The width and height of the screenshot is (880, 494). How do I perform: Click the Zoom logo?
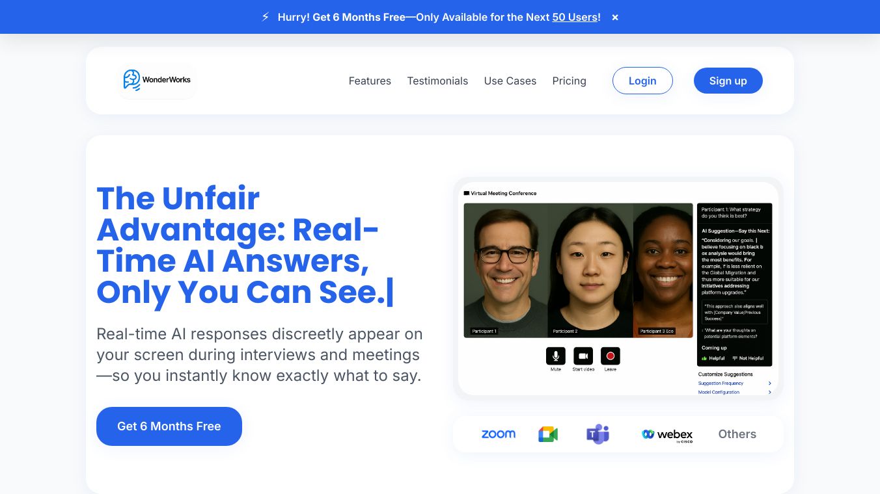point(499,434)
